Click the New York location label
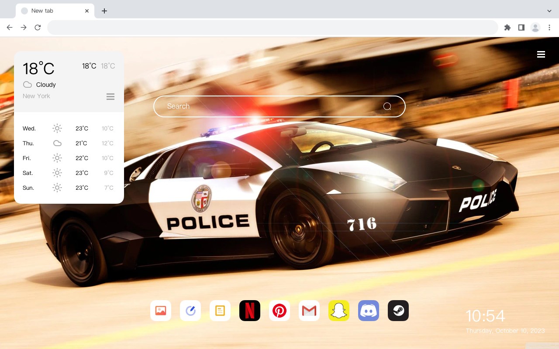 click(x=36, y=96)
